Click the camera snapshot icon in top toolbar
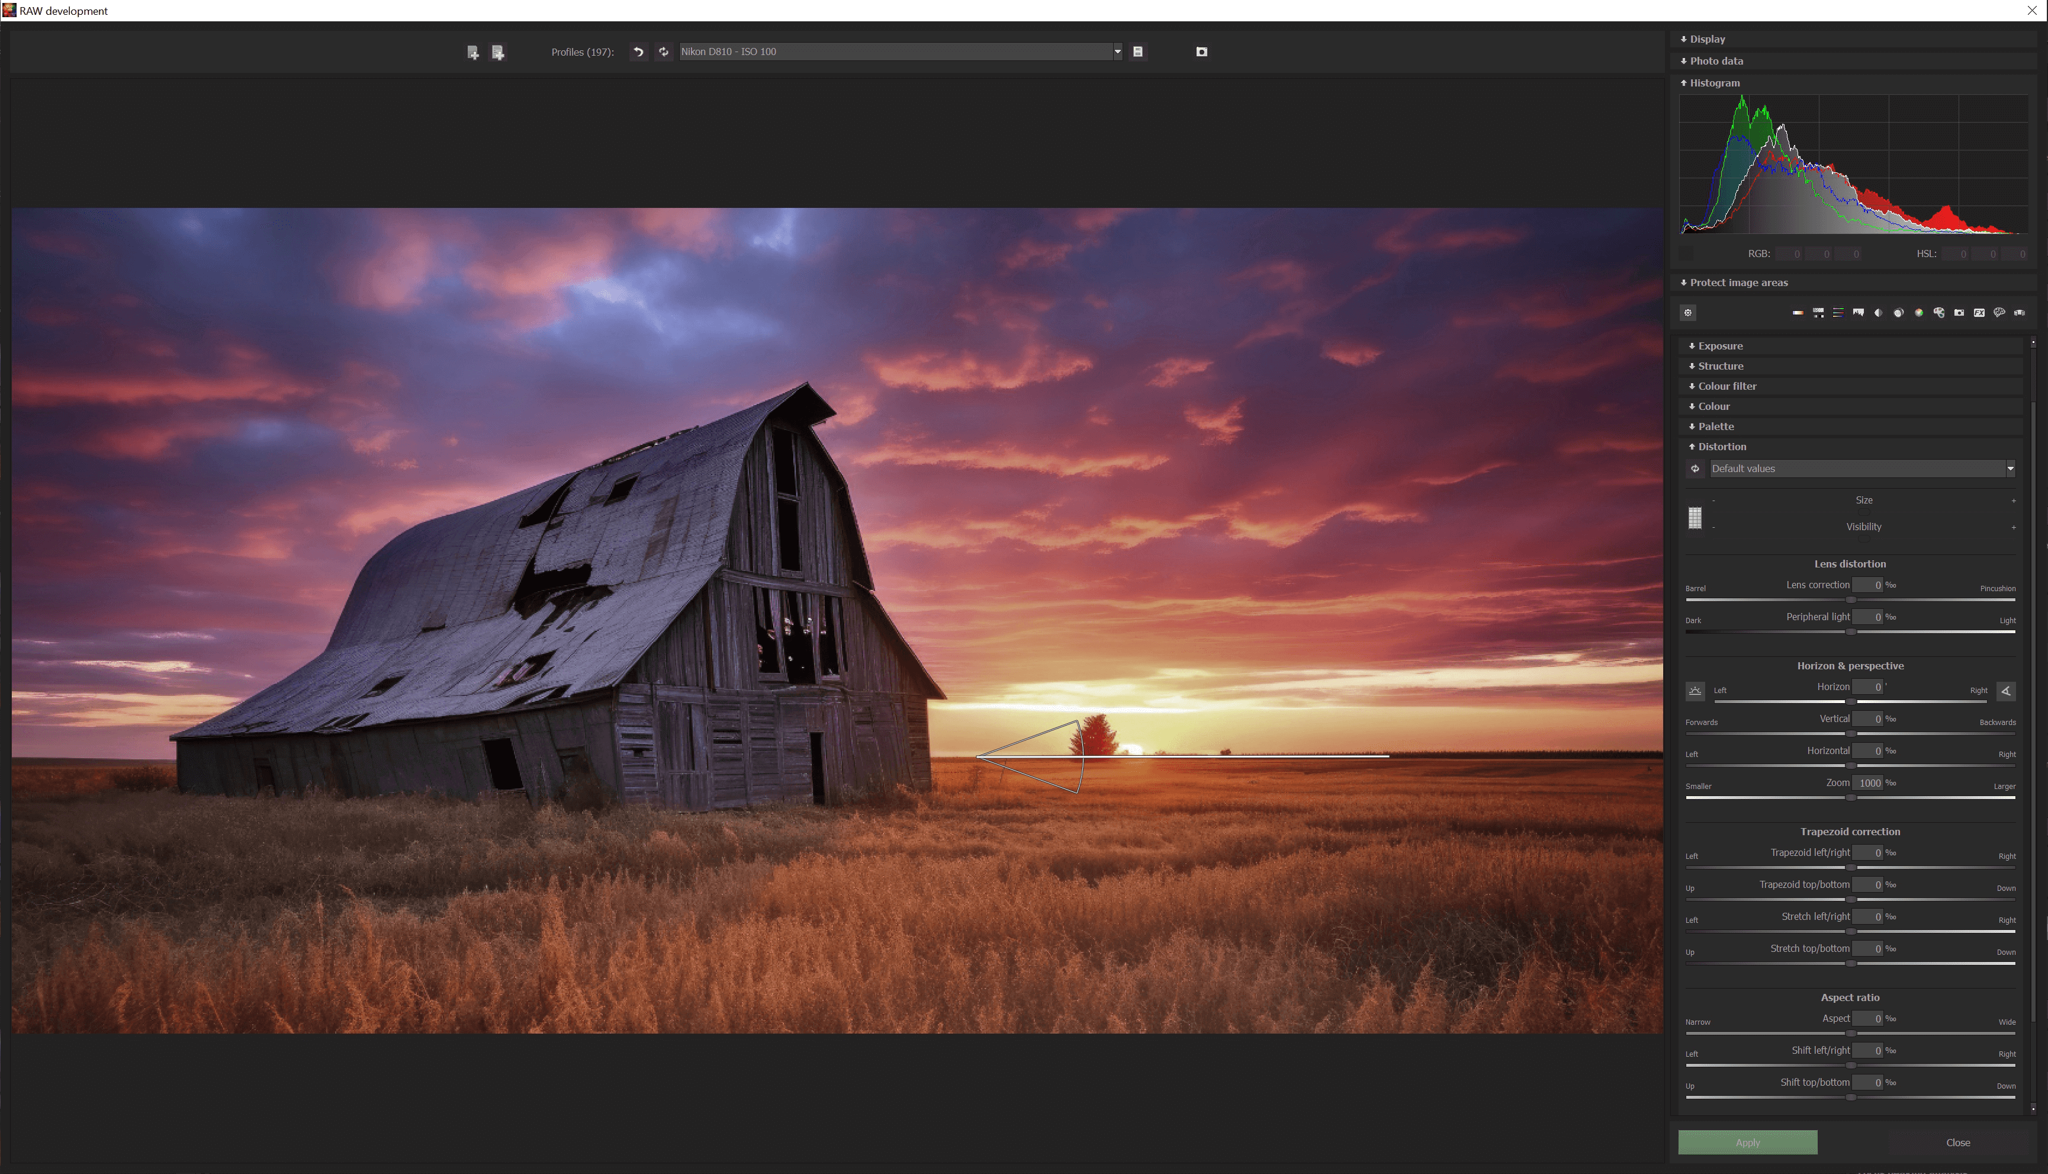 pyautogui.click(x=1202, y=52)
